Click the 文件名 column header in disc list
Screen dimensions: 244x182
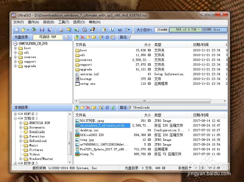(x=102, y=45)
